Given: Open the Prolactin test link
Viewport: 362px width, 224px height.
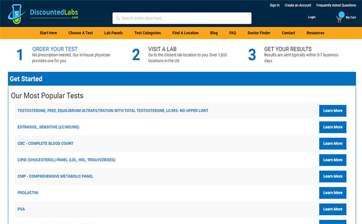Looking at the screenshot, I should 28,193.
